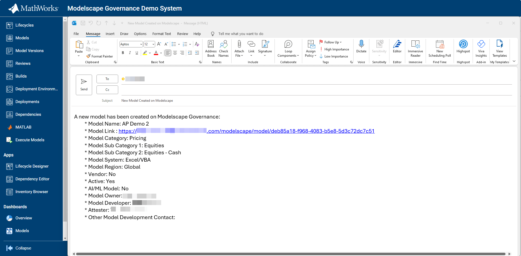
Task: Click the Send button
Action: [84, 85]
